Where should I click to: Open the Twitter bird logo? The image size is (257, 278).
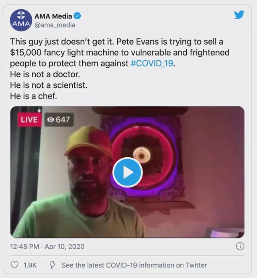coord(239,15)
